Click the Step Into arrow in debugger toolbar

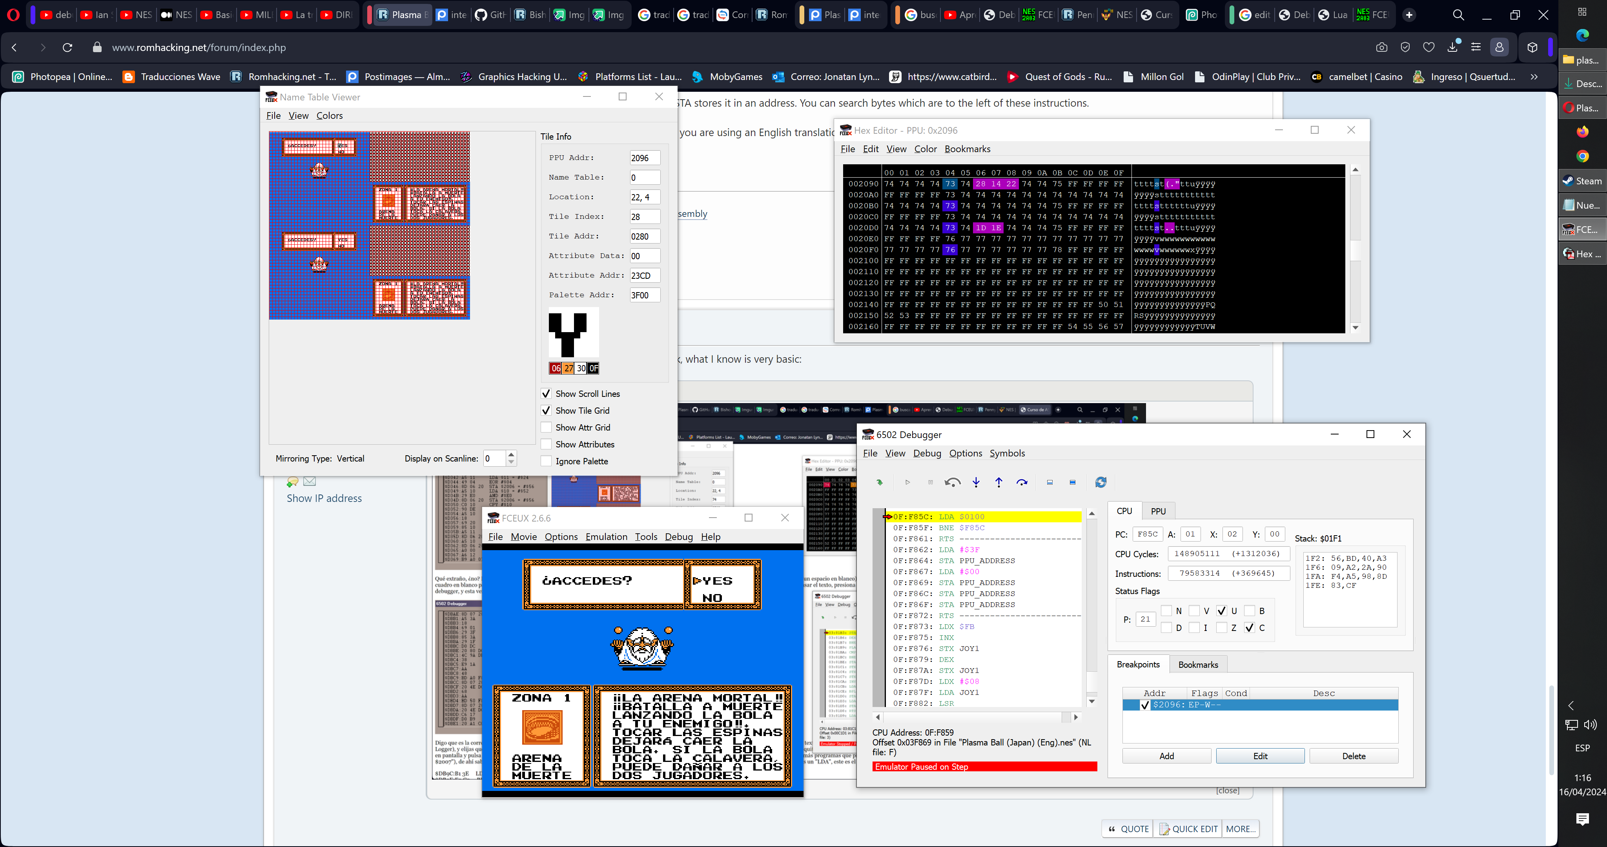coord(976,482)
